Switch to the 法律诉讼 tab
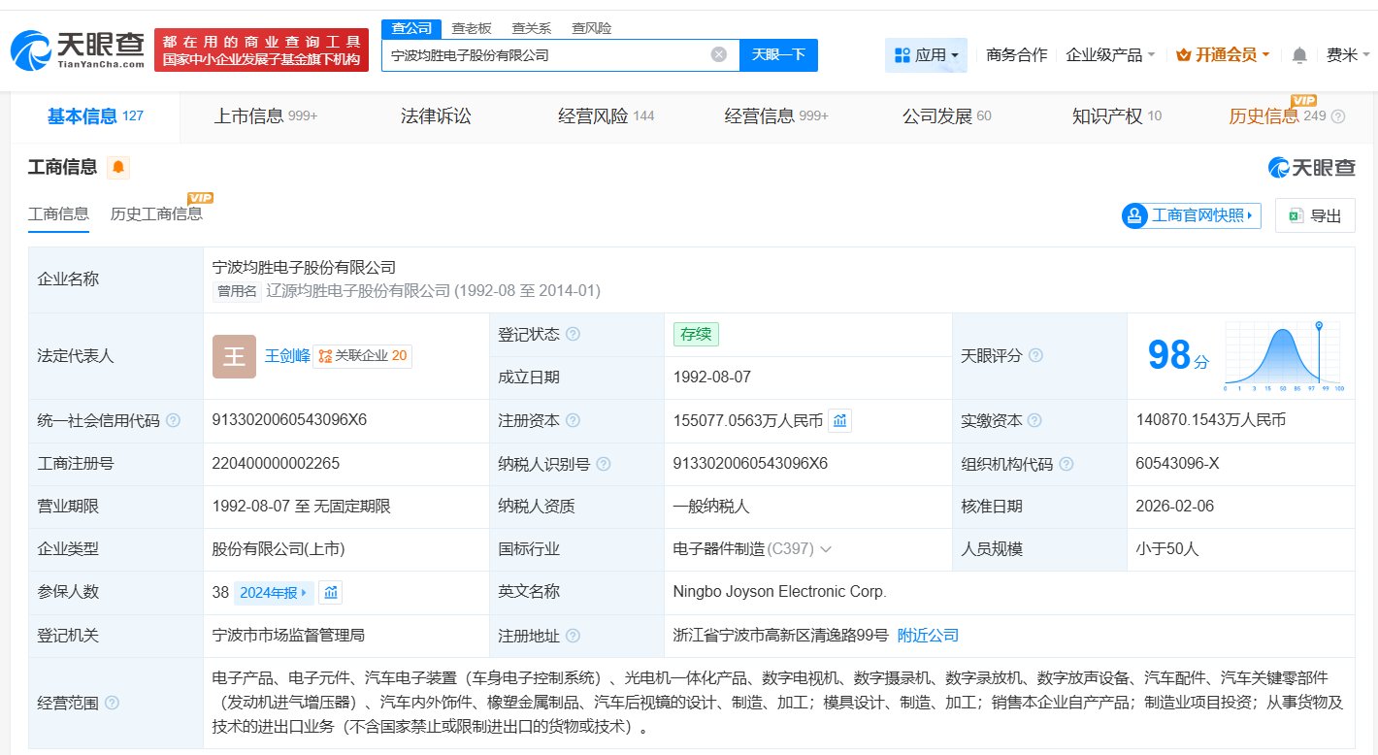This screenshot has width=1378, height=755. [x=436, y=116]
